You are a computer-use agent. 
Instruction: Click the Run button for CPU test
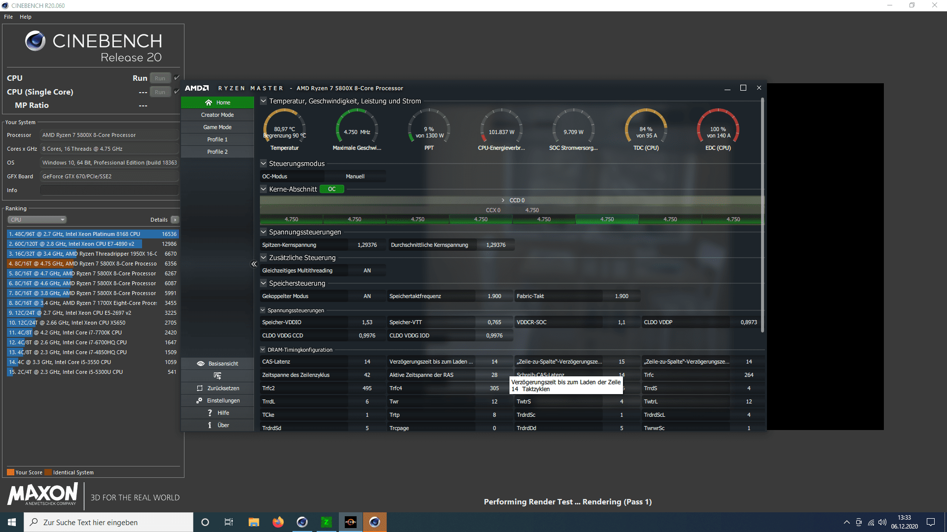[160, 78]
